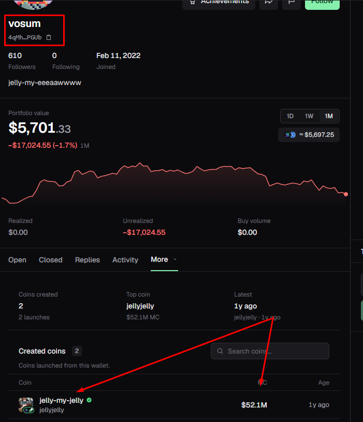The width and height of the screenshot is (363, 422).
Task: Click the ≈$5,697.25 SOL balance chip
Action: click(309, 135)
